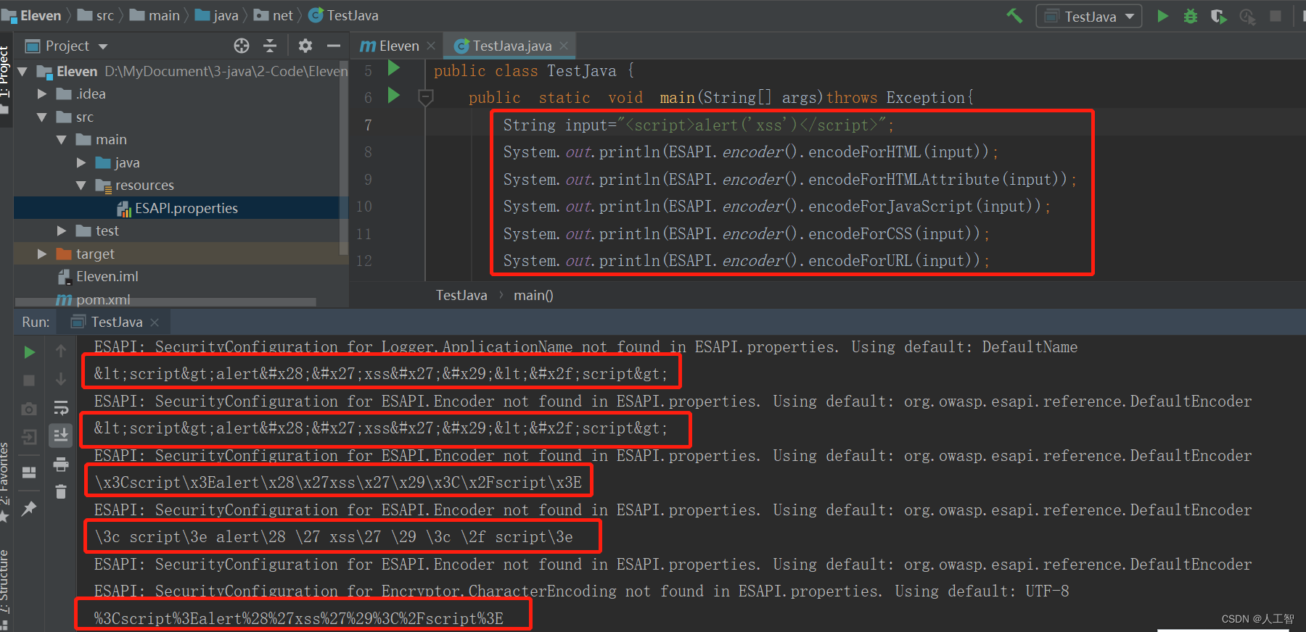
Task: Click src in navigation bar
Action: (96, 15)
